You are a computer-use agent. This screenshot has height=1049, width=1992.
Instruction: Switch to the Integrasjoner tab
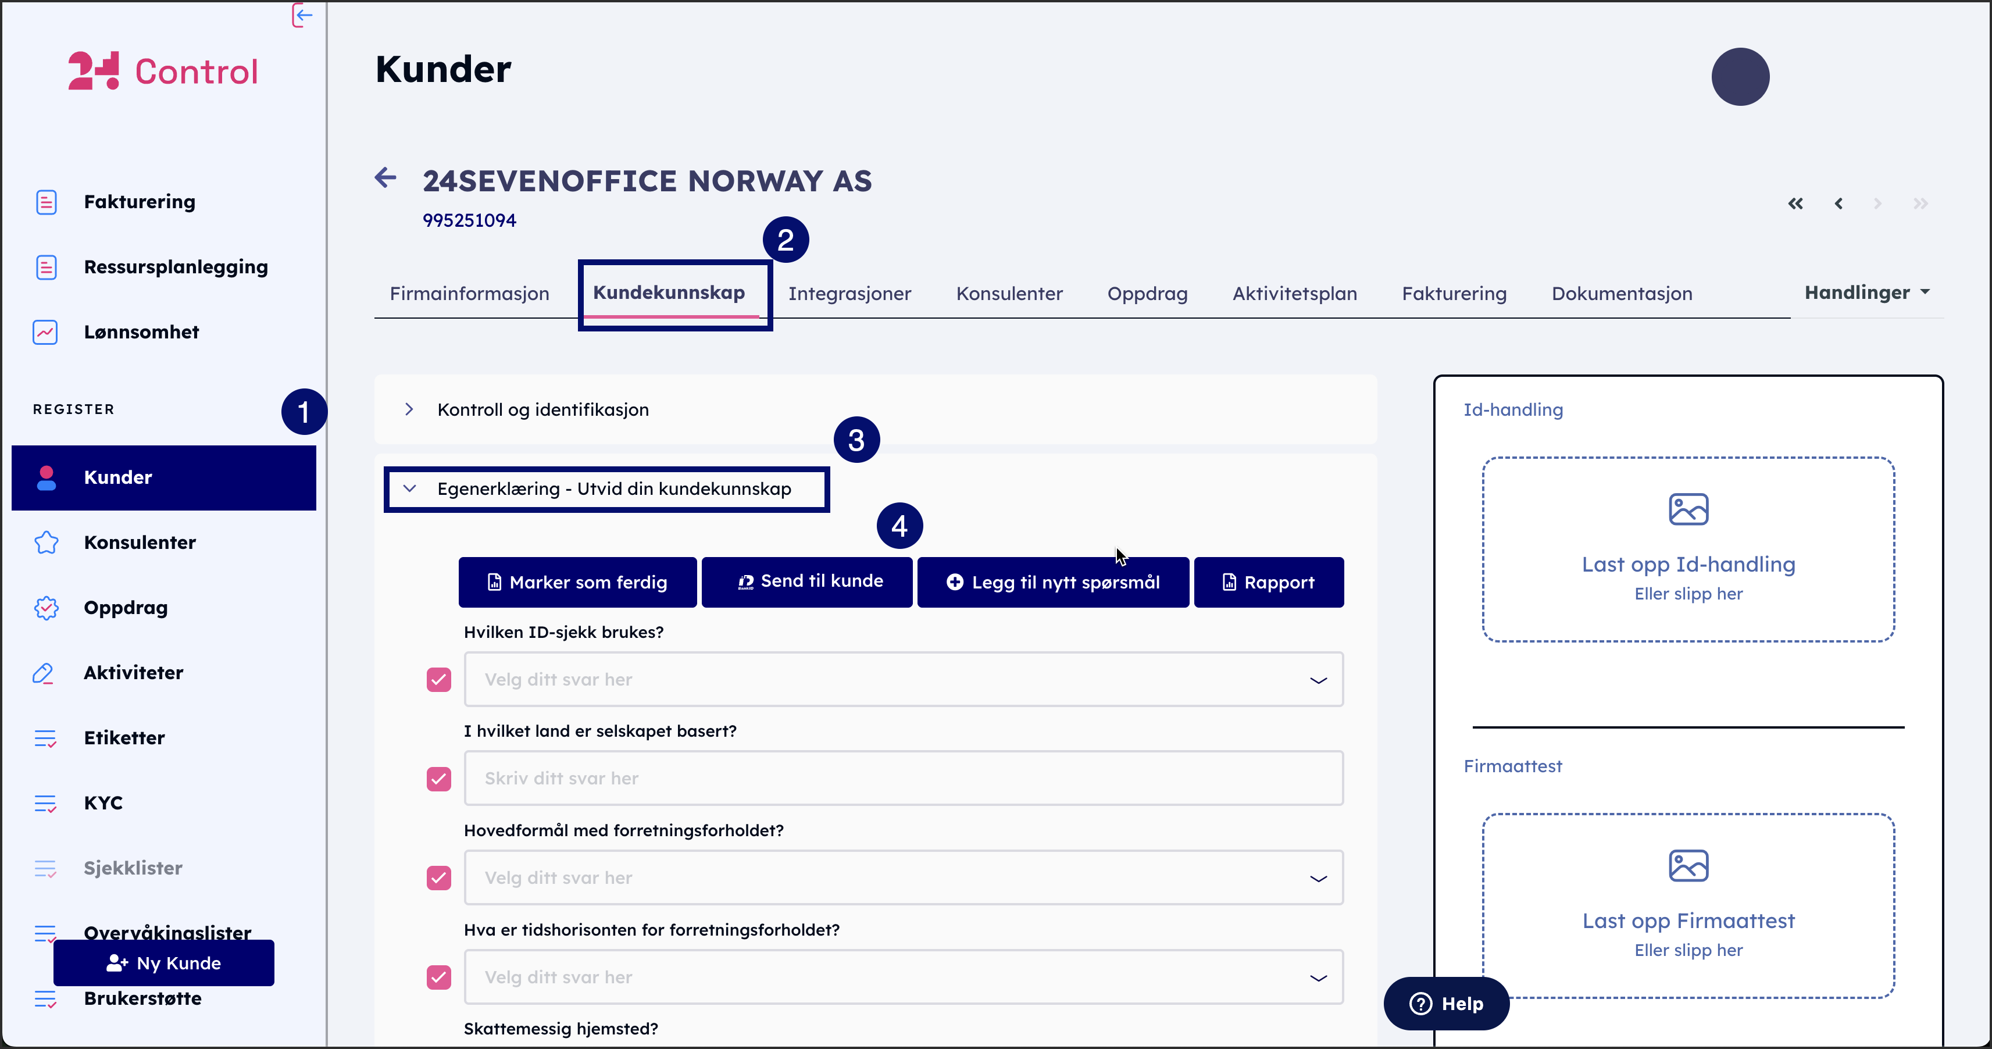pyautogui.click(x=849, y=294)
